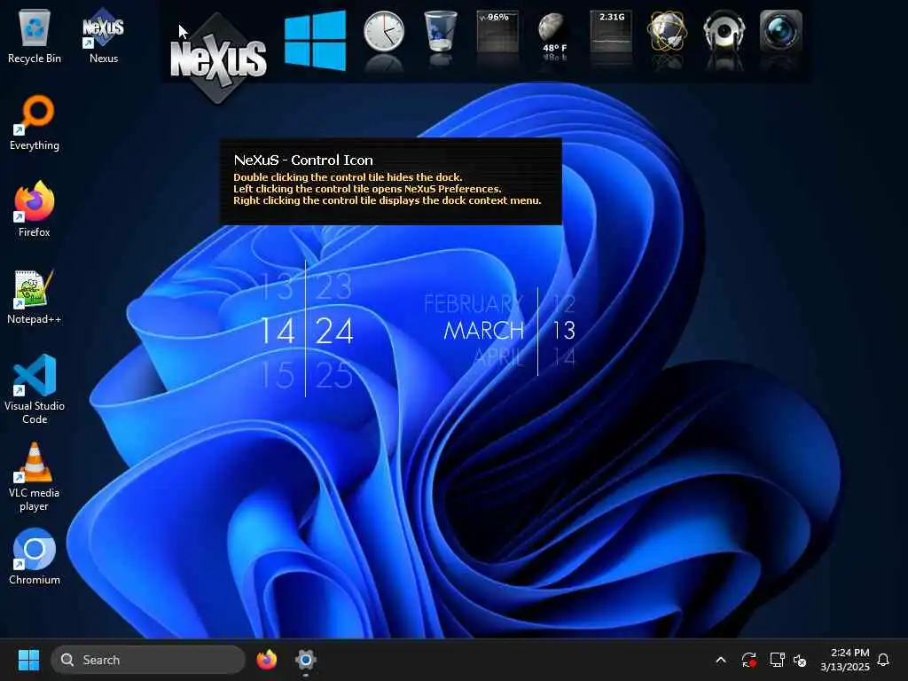Select the VLC media player shortcut
908x681 pixels.
35,477
